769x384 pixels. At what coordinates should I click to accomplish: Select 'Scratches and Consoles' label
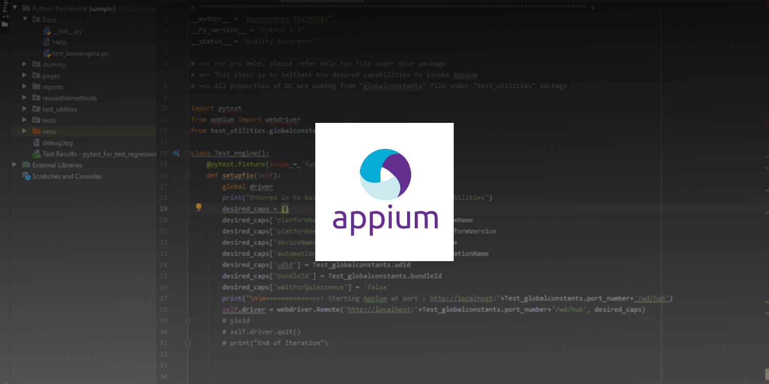67,177
